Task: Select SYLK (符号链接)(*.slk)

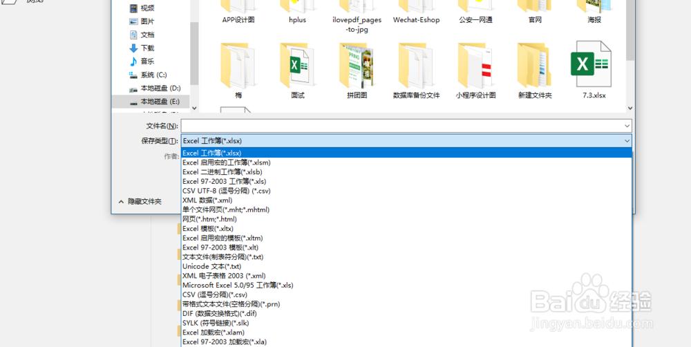Action: point(406,323)
